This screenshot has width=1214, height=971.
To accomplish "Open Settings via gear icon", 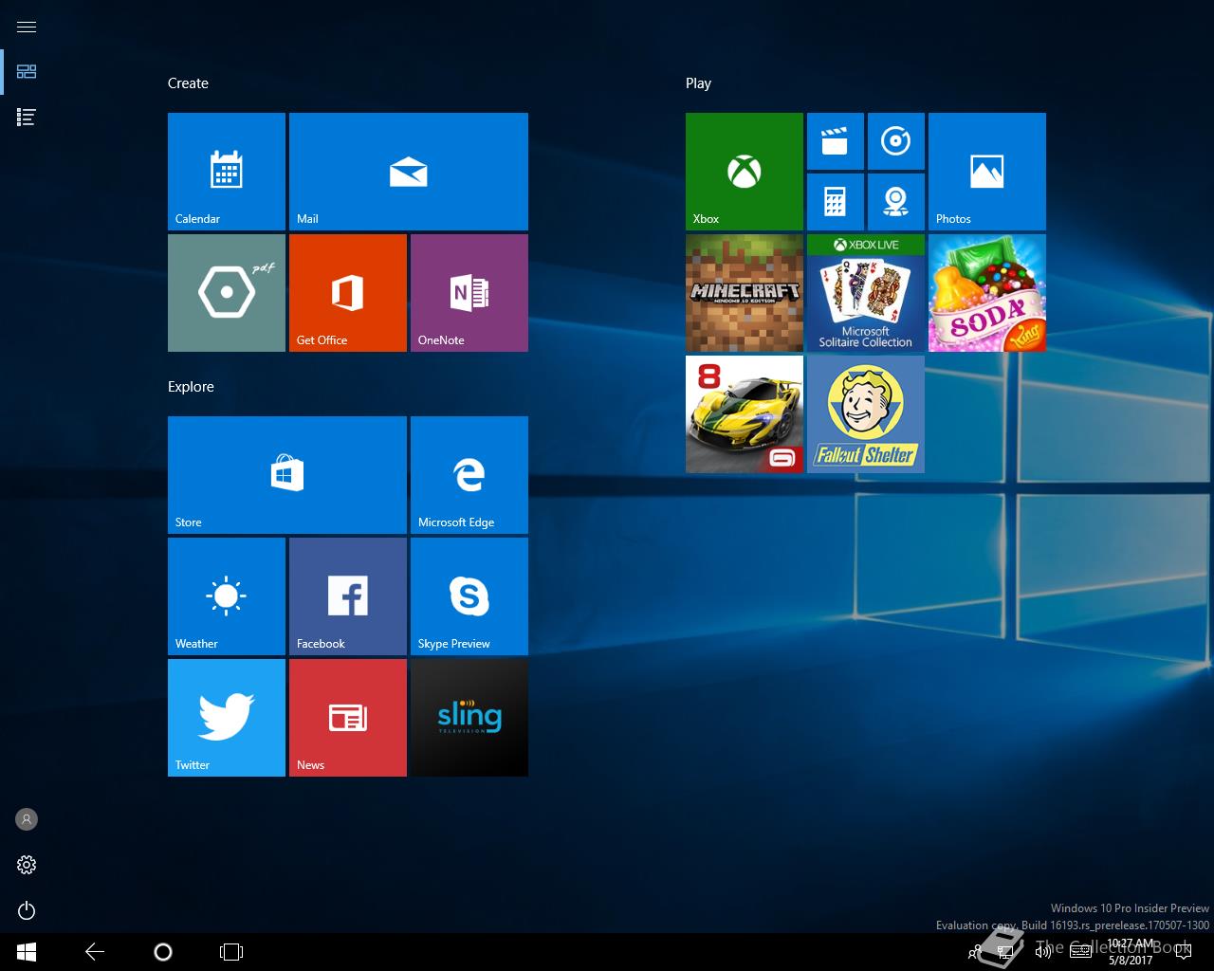I will pyautogui.click(x=27, y=865).
